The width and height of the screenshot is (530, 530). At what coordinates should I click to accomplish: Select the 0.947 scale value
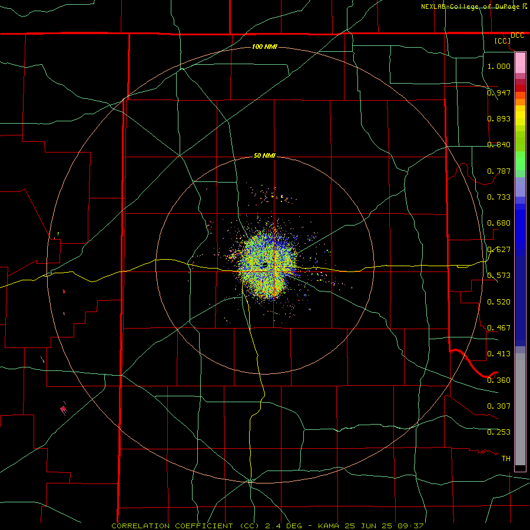(x=499, y=92)
